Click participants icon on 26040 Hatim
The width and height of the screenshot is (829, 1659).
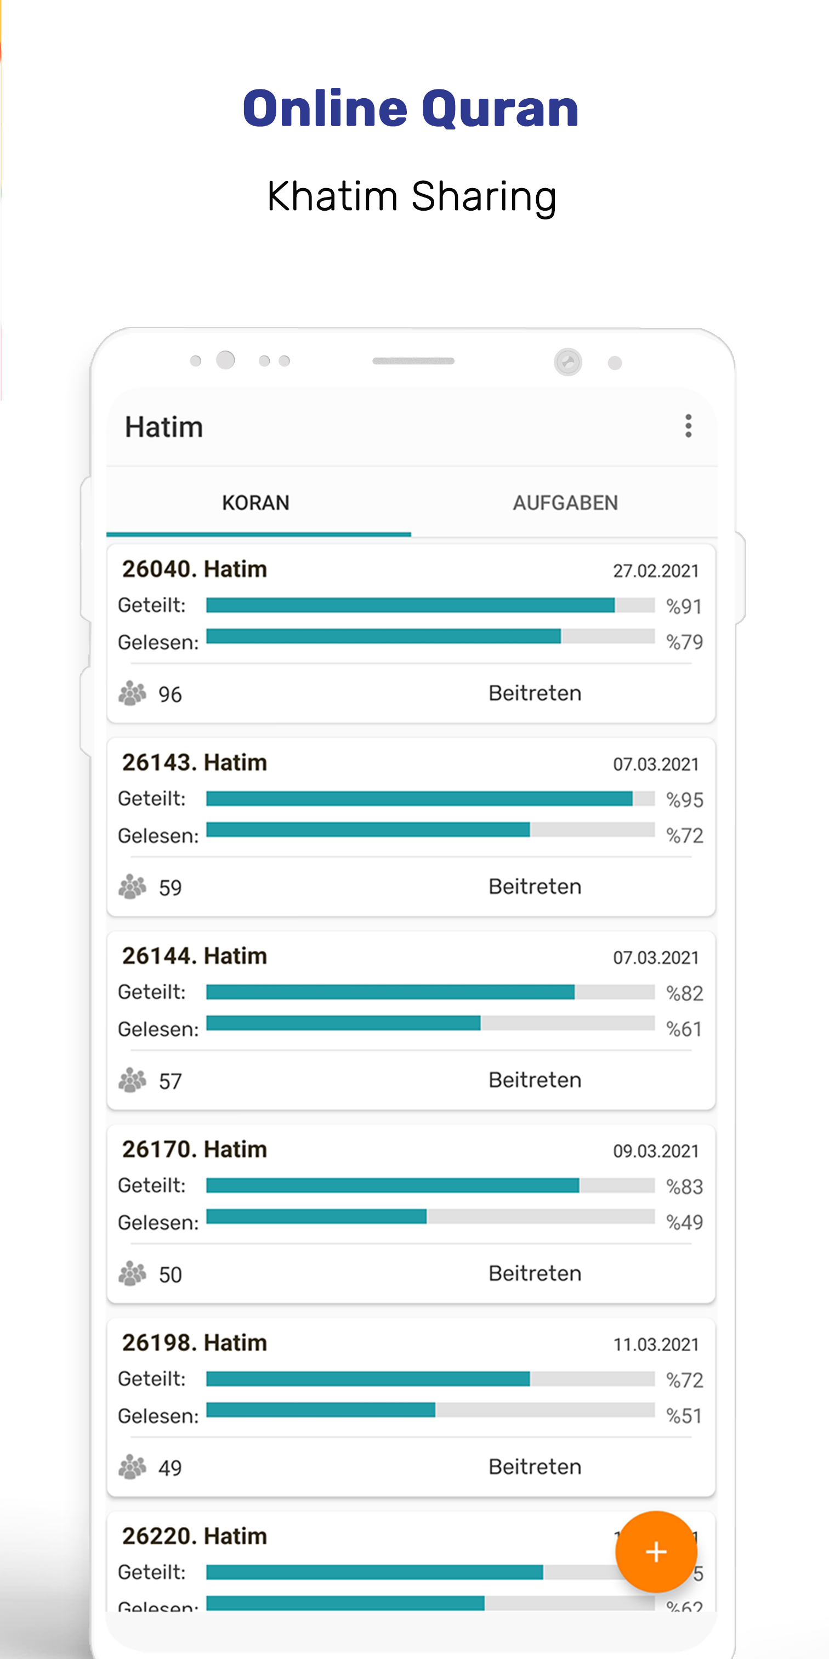click(x=133, y=693)
